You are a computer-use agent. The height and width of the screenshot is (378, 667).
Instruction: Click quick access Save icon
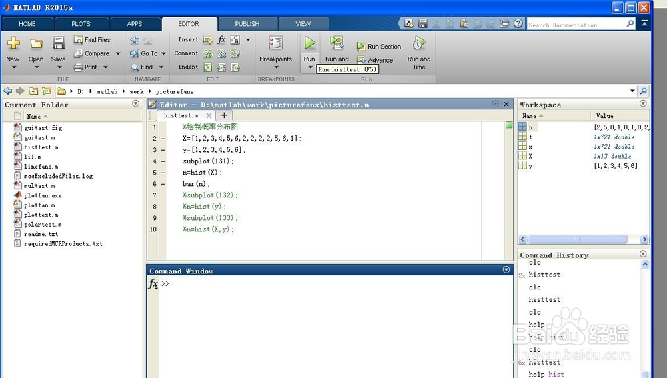pos(422,23)
